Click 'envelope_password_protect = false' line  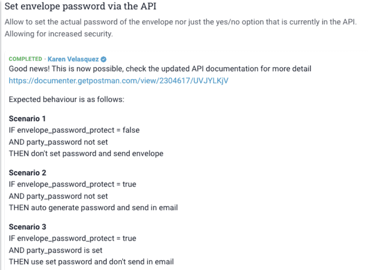tap(74, 130)
